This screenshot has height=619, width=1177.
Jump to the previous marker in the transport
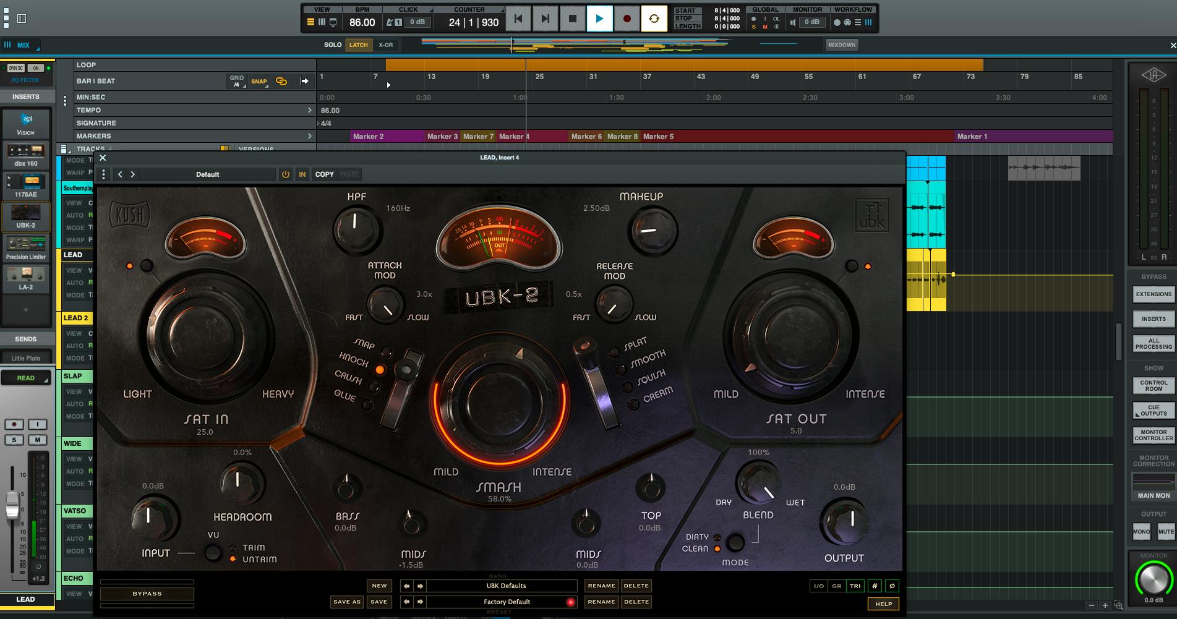[x=518, y=19]
